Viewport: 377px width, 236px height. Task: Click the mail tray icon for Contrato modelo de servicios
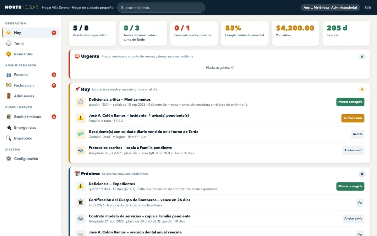click(x=81, y=218)
